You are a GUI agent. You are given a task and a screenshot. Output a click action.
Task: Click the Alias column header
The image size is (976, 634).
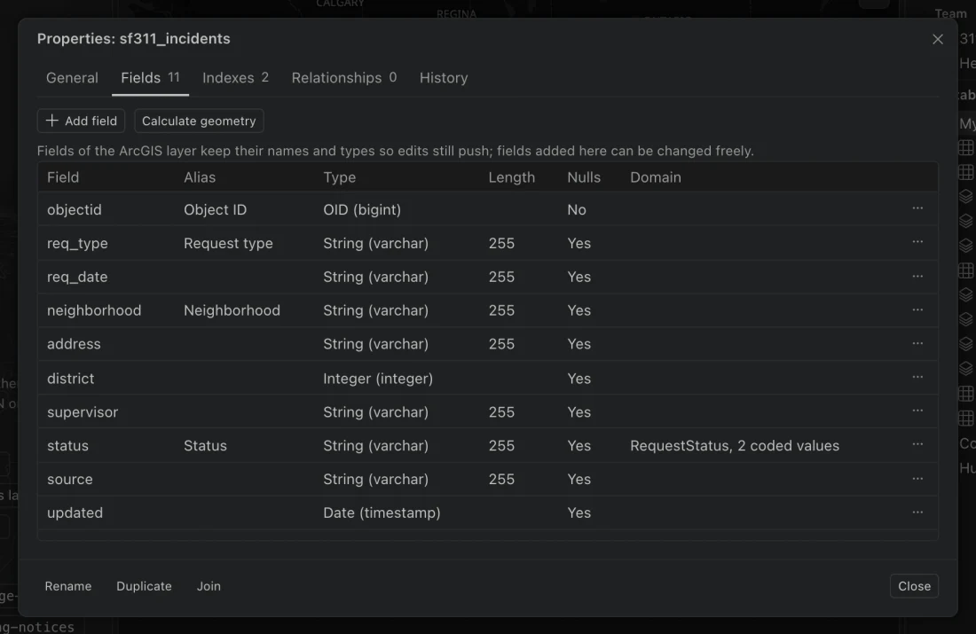[x=199, y=177]
